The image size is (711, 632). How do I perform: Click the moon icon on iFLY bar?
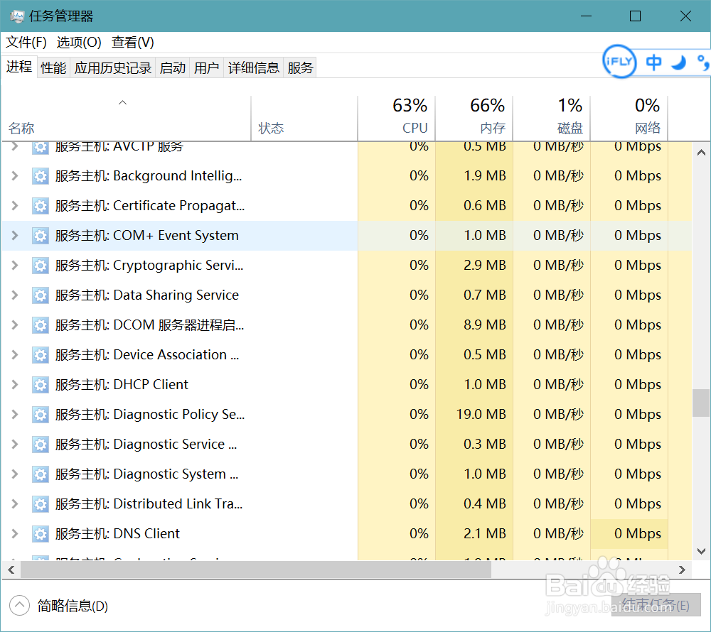[678, 62]
